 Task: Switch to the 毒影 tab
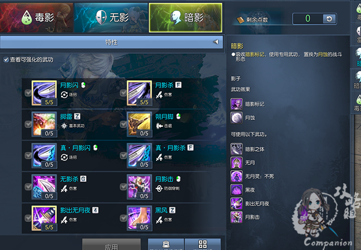[x=37, y=17]
